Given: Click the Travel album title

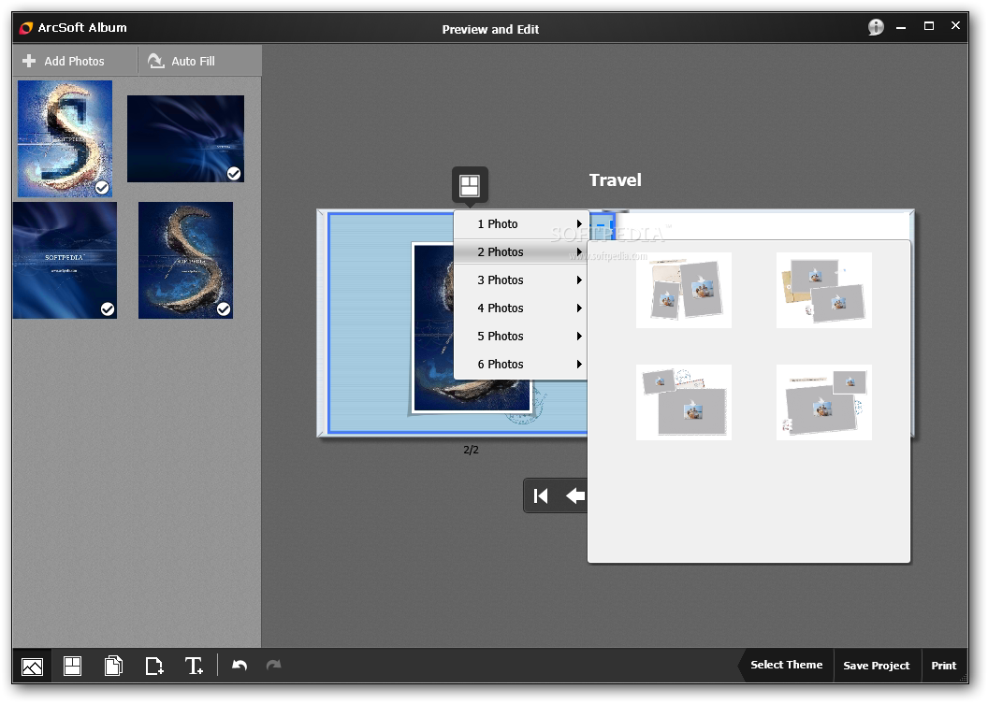Looking at the screenshot, I should click(615, 180).
